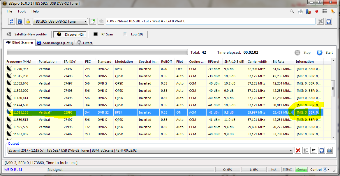Click the blue device info icon

pyautogui.click(x=20, y=21)
